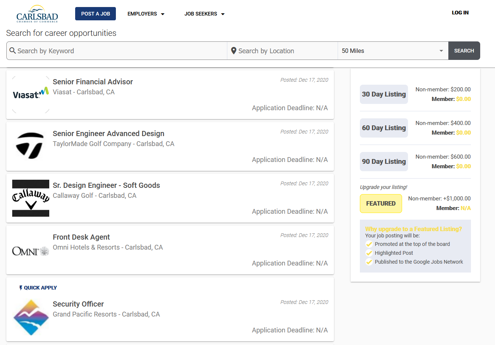
Task: Click 'Viasat - Carlsbad, CA' text
Action: coord(84,92)
